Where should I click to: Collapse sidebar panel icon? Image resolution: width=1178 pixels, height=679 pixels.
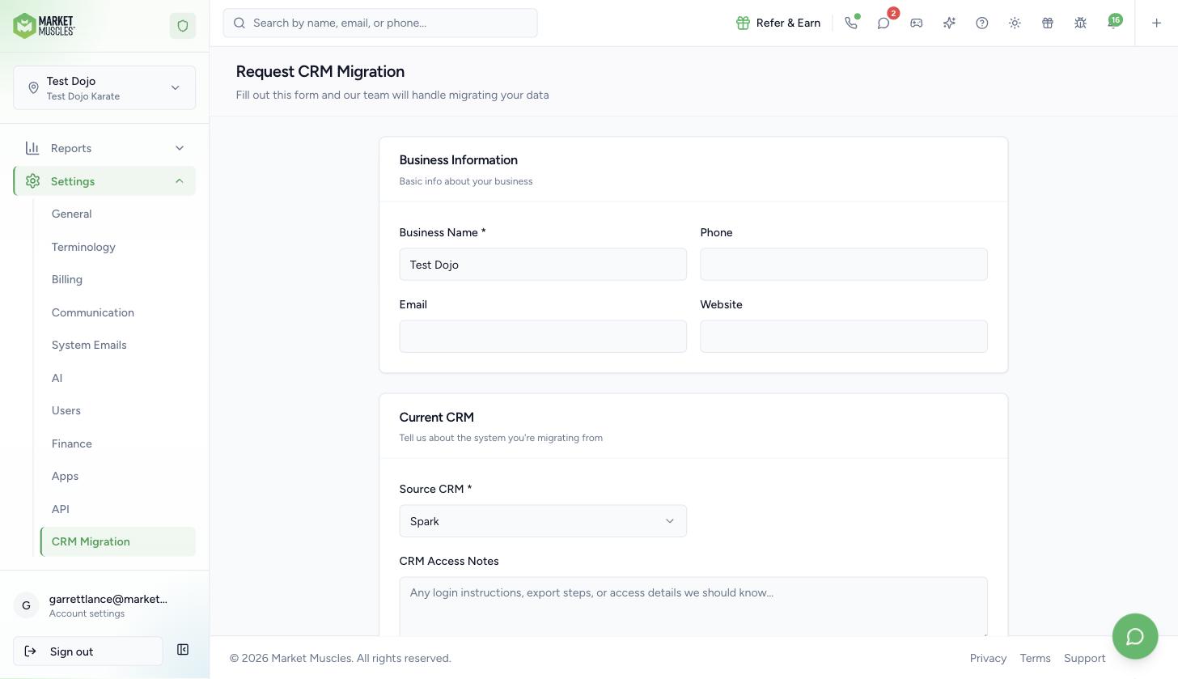coord(183,650)
